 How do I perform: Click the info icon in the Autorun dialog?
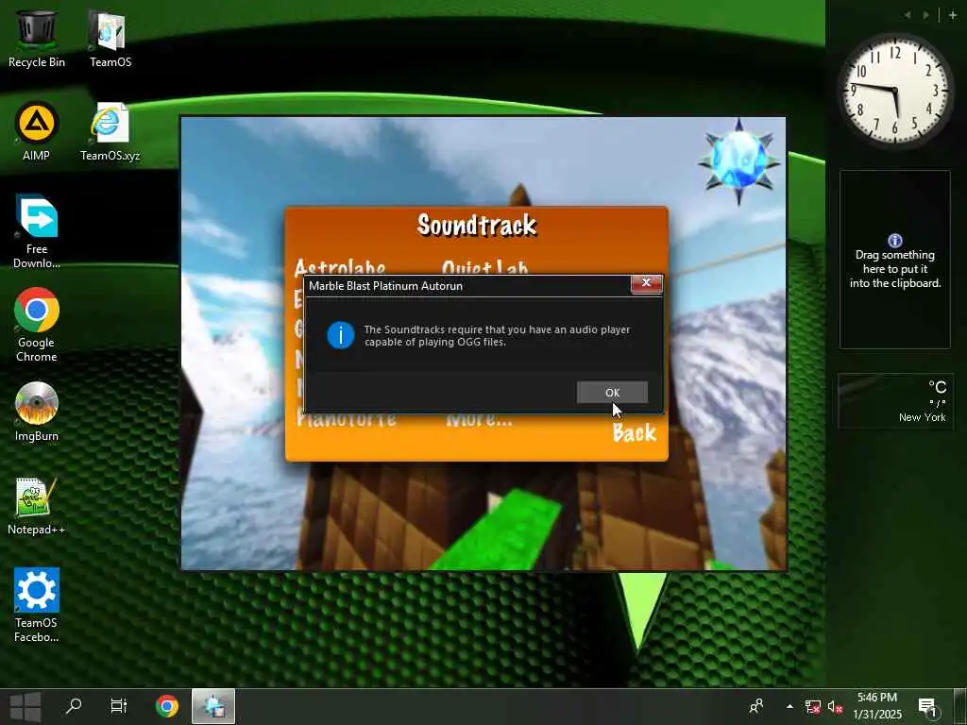click(340, 335)
